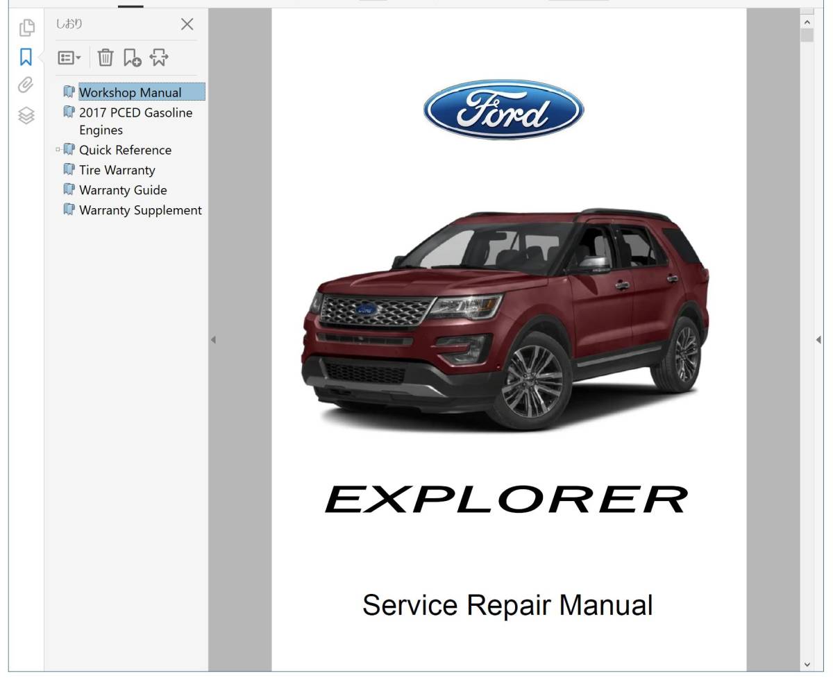Open the bookmark options dropdown menu

click(x=69, y=58)
